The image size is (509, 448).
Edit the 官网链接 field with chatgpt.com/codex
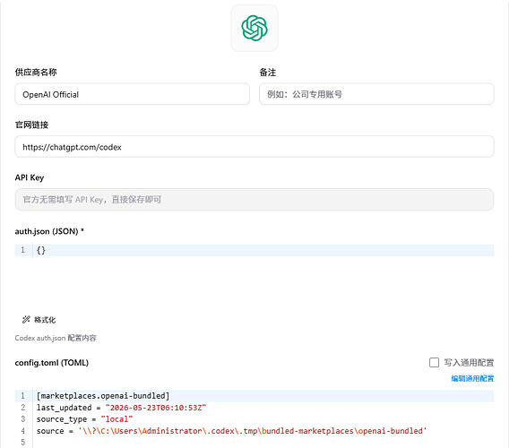point(254,147)
